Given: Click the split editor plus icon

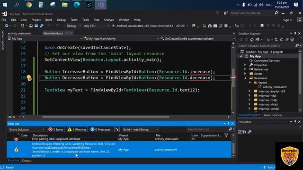Looking at the screenshot, I should point(233,43).
